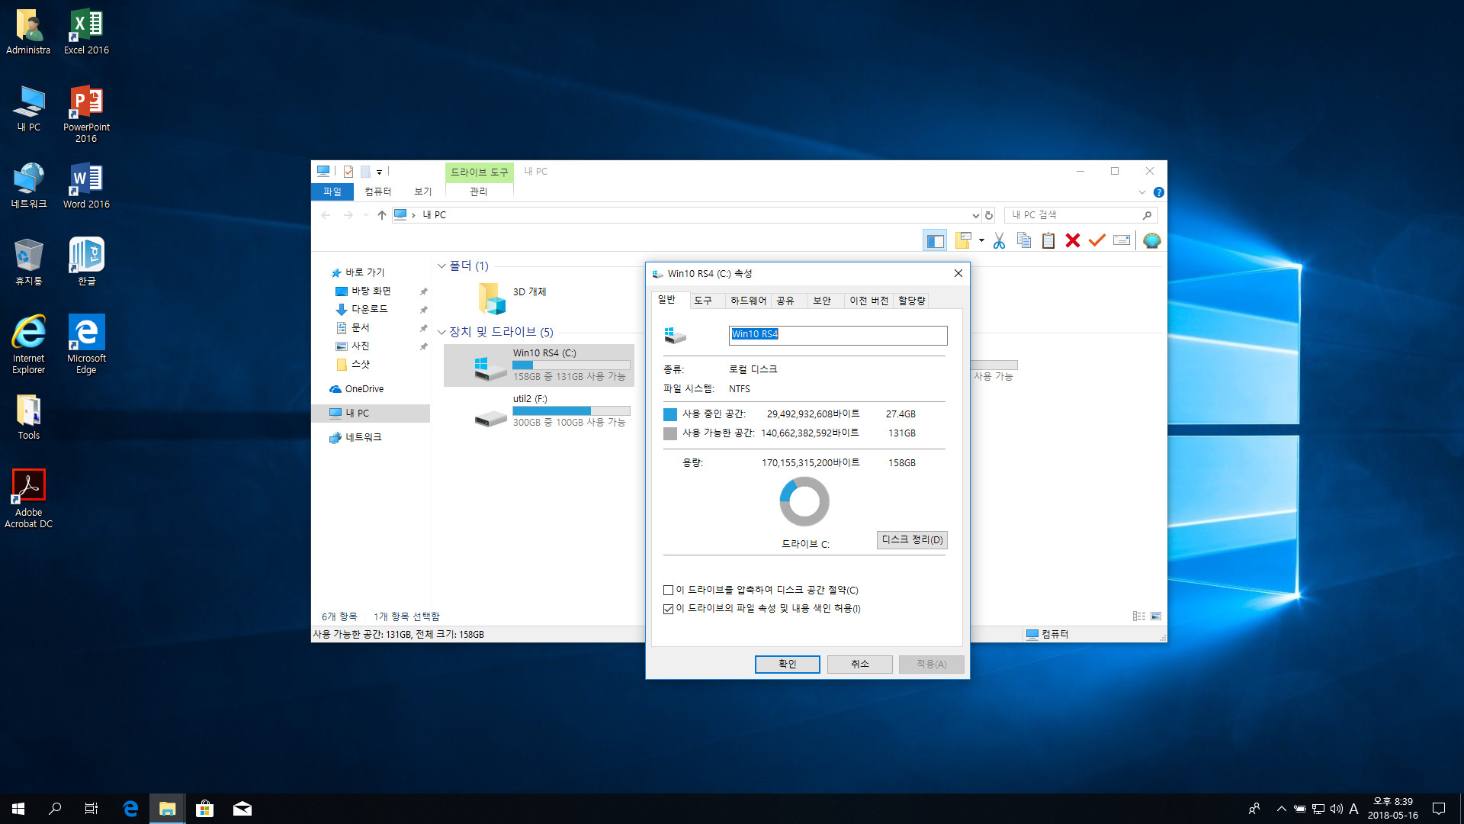Open Adobe Acrobat DC desktop shortcut
Image resolution: width=1464 pixels, height=824 pixels.
point(28,499)
